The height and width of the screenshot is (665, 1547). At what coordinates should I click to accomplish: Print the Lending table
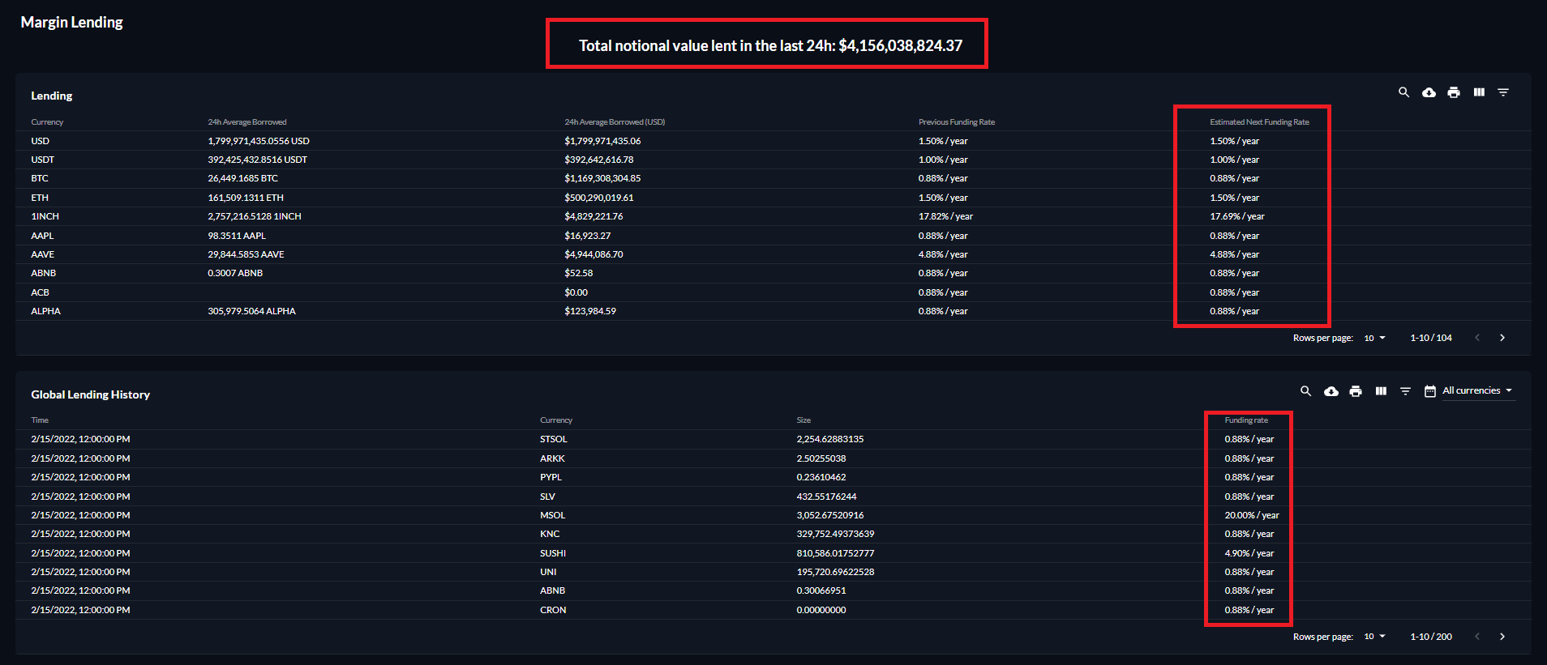(1454, 92)
